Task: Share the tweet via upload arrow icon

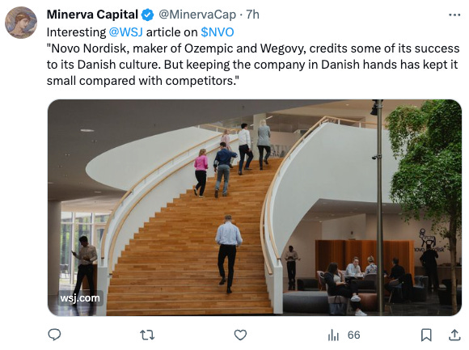Action: click(x=454, y=335)
